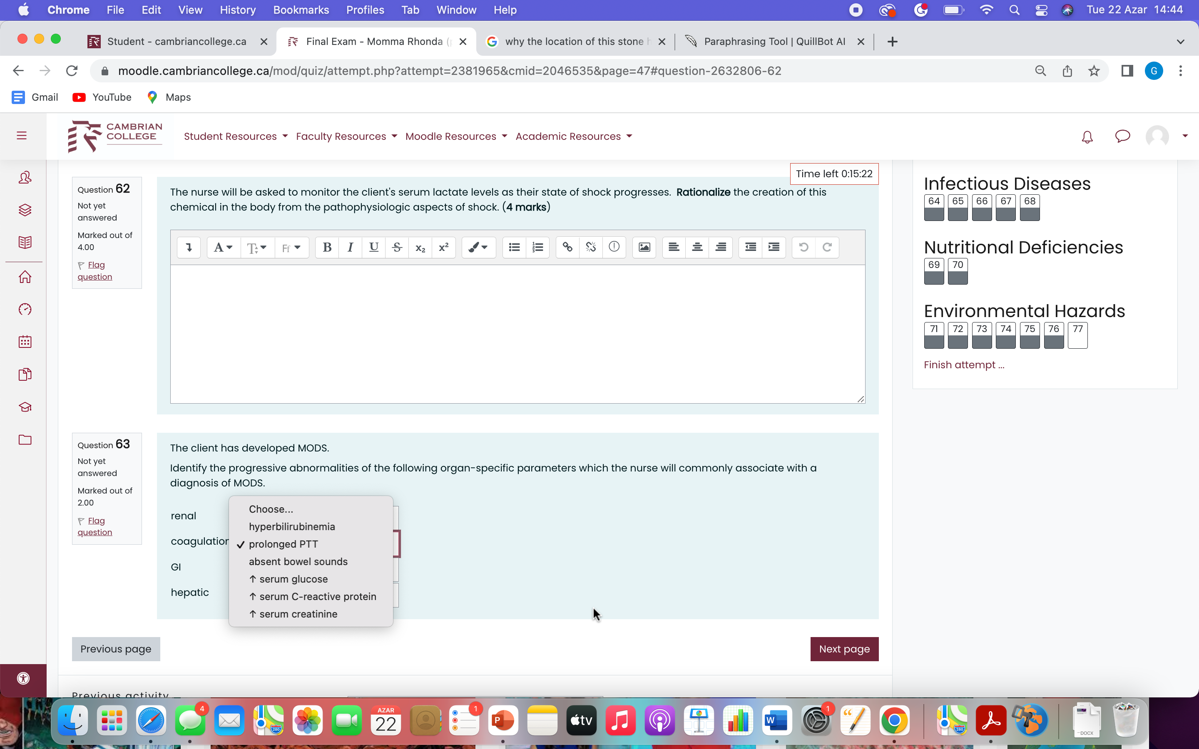This screenshot has width=1199, height=749.
Task: Click the unlink icon in the editor toolbar
Action: pyautogui.click(x=591, y=247)
